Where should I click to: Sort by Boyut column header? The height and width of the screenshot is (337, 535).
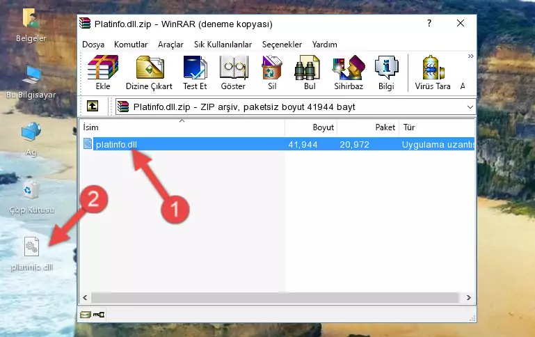click(x=311, y=127)
